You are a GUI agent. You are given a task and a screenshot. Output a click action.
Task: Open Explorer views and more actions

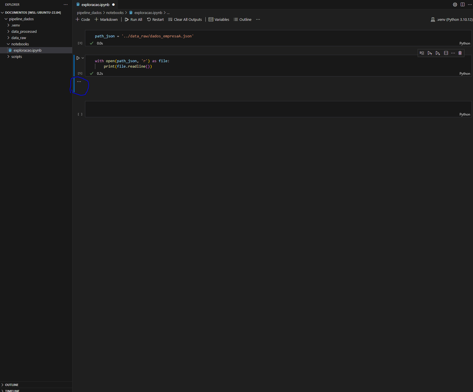[x=66, y=5]
